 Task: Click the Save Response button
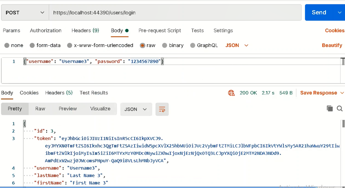(x=319, y=93)
